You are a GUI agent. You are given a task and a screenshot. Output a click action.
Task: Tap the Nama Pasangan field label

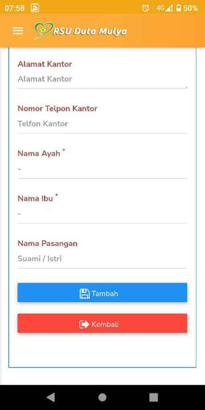48,244
